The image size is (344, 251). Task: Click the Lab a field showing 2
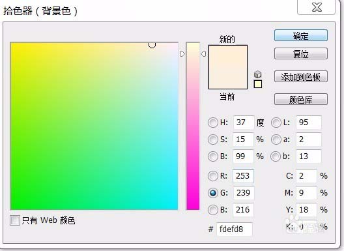click(x=309, y=140)
